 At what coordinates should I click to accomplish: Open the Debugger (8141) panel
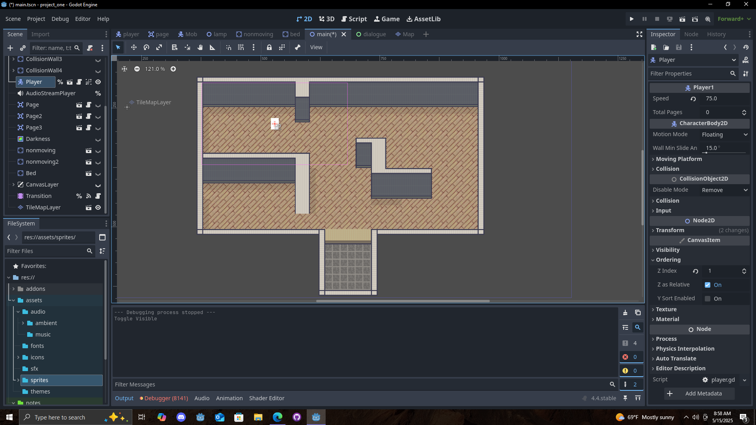point(163,398)
